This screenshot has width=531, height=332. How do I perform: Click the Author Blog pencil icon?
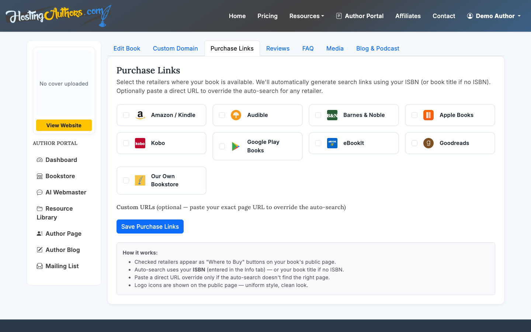point(39,250)
